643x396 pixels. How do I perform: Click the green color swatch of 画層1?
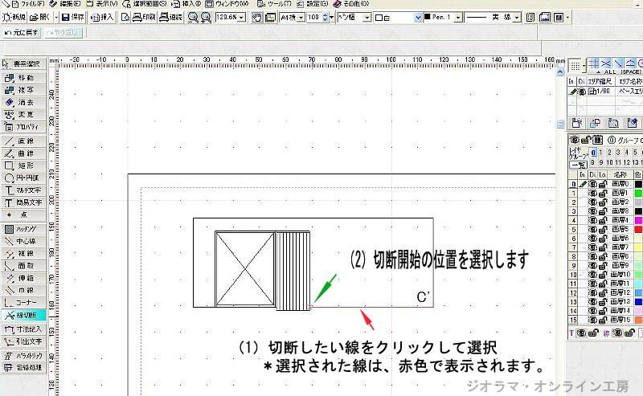point(637,193)
